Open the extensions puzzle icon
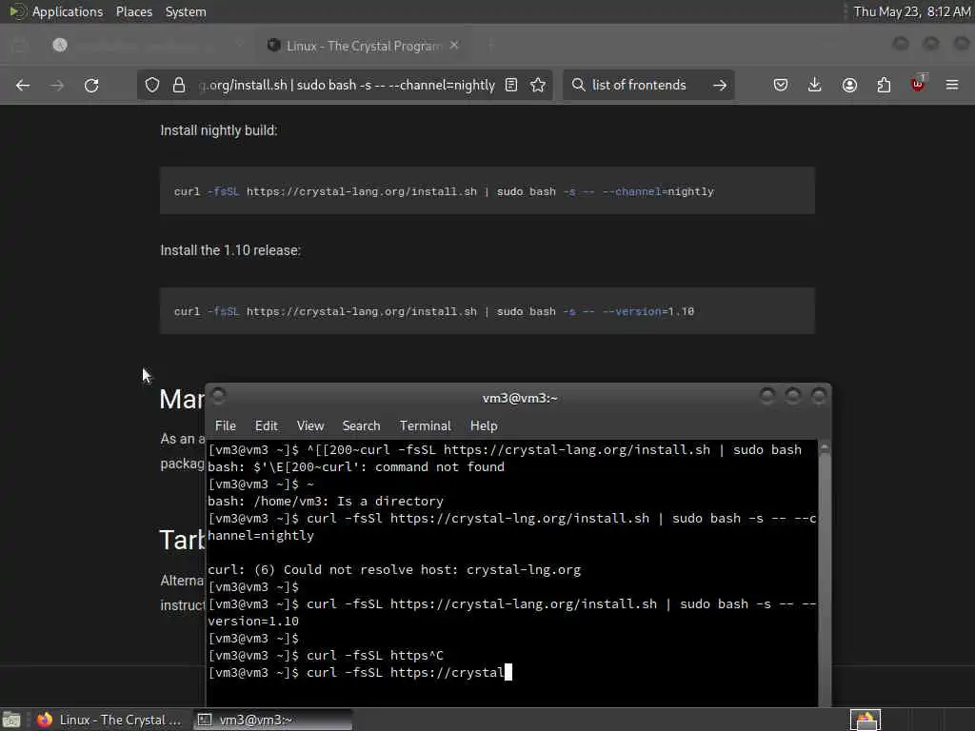975x731 pixels. [884, 85]
